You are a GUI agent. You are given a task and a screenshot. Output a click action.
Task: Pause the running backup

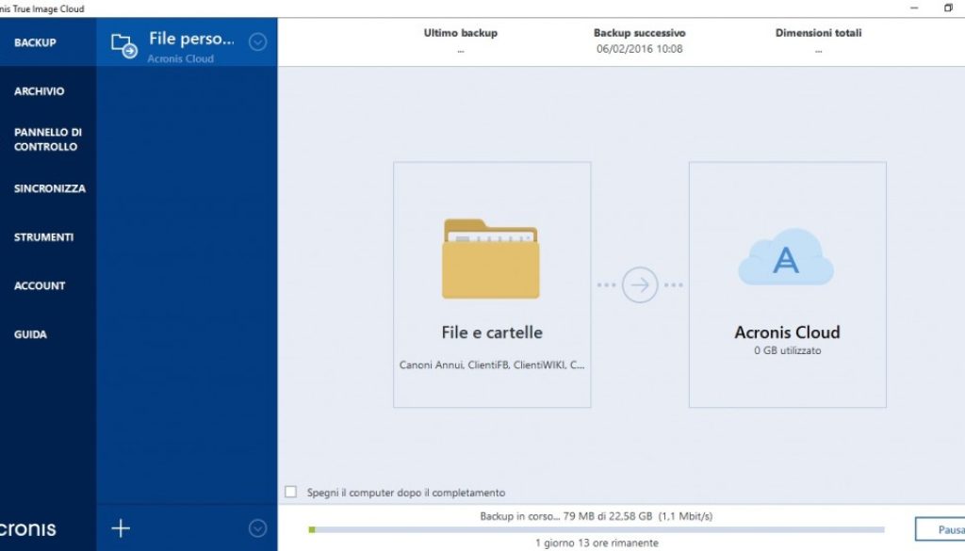[939, 529]
